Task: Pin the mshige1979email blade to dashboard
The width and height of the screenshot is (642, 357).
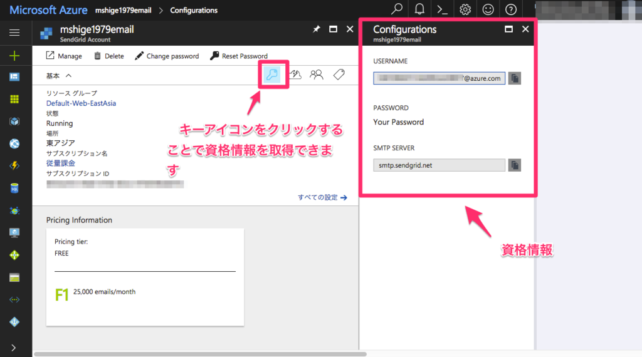Action: coord(317,29)
